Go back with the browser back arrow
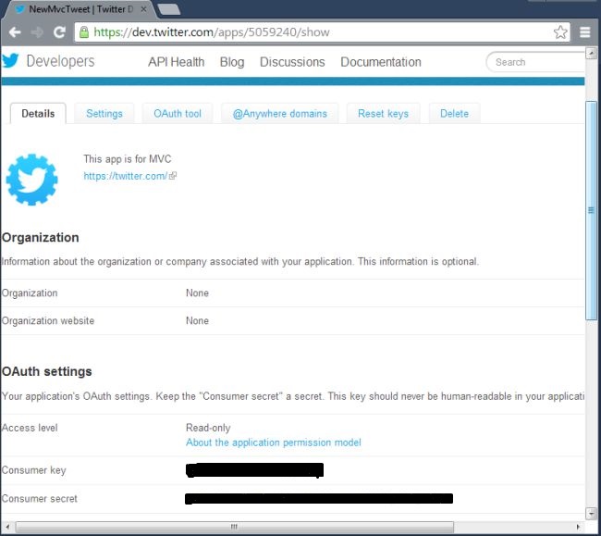 [x=15, y=32]
